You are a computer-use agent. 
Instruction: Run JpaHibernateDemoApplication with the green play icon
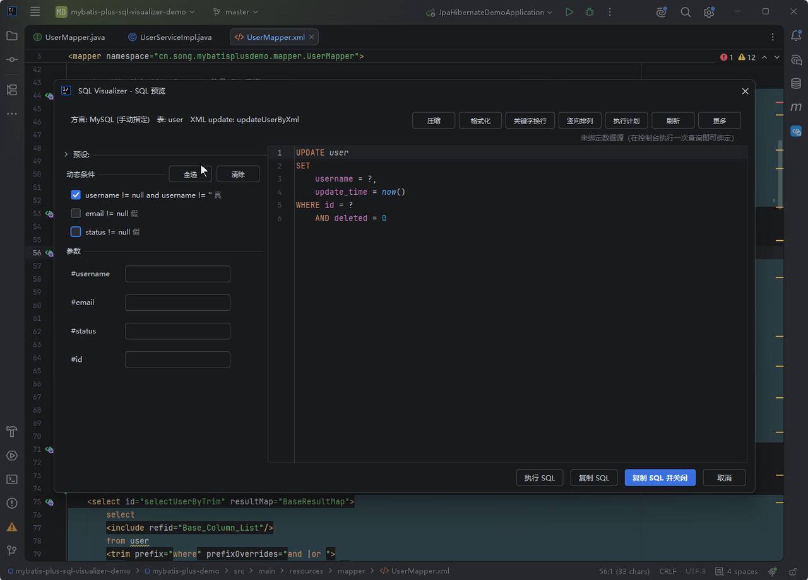click(x=569, y=12)
